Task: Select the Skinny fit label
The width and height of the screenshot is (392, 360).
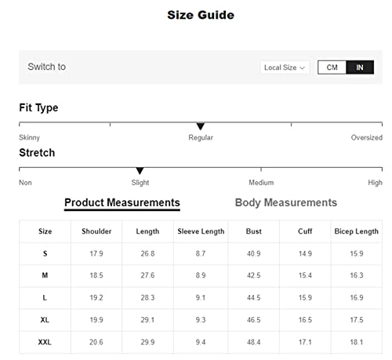Action: [29, 137]
